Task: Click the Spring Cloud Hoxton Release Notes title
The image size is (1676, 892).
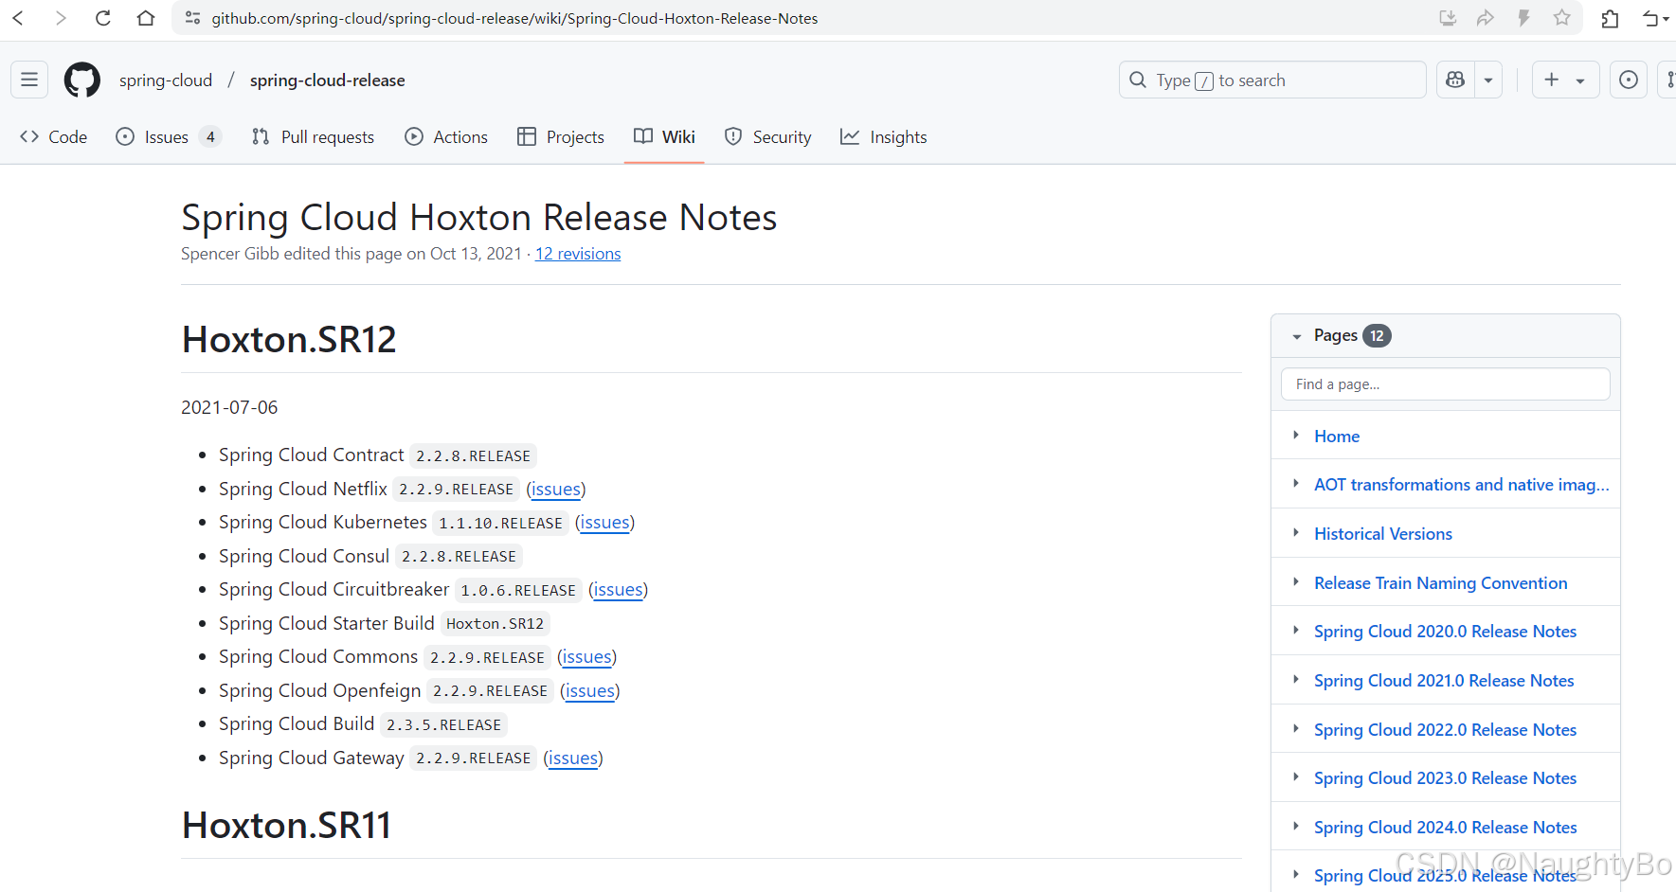Action: [479, 218]
